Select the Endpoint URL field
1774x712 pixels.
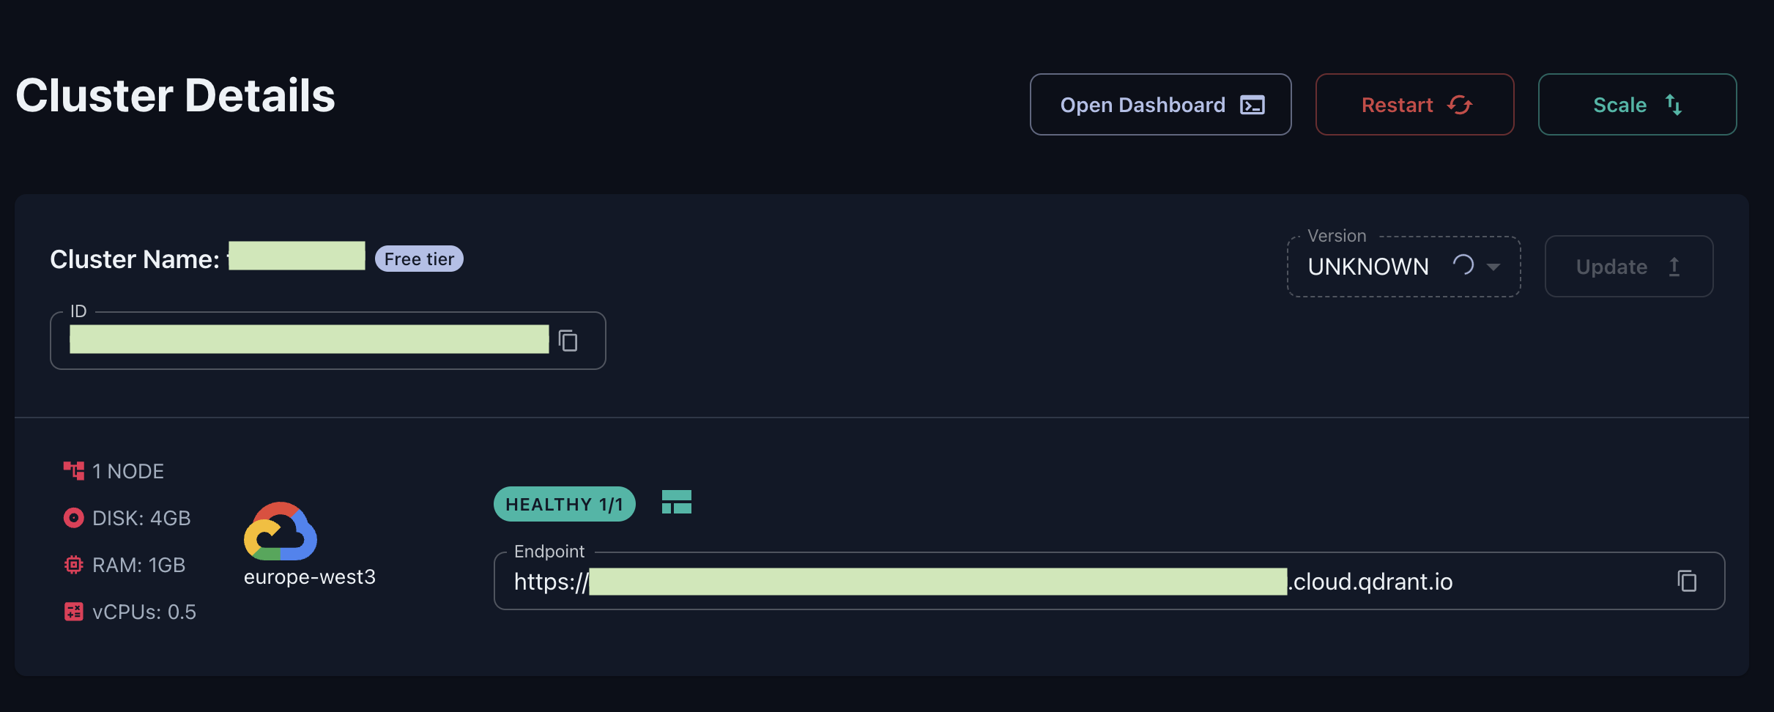pyautogui.click(x=1109, y=581)
